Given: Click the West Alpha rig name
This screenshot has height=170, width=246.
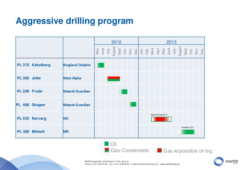Looking at the screenshot, I should pos(72,78).
